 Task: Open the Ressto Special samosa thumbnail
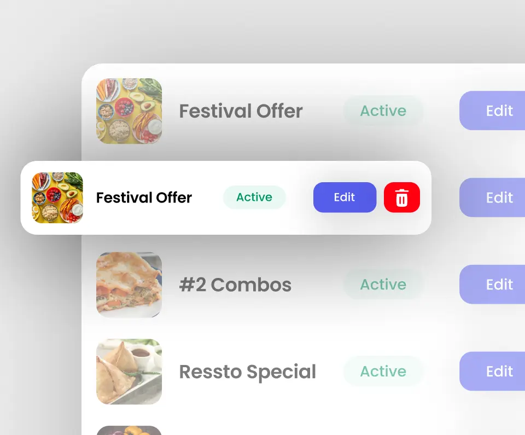click(129, 372)
